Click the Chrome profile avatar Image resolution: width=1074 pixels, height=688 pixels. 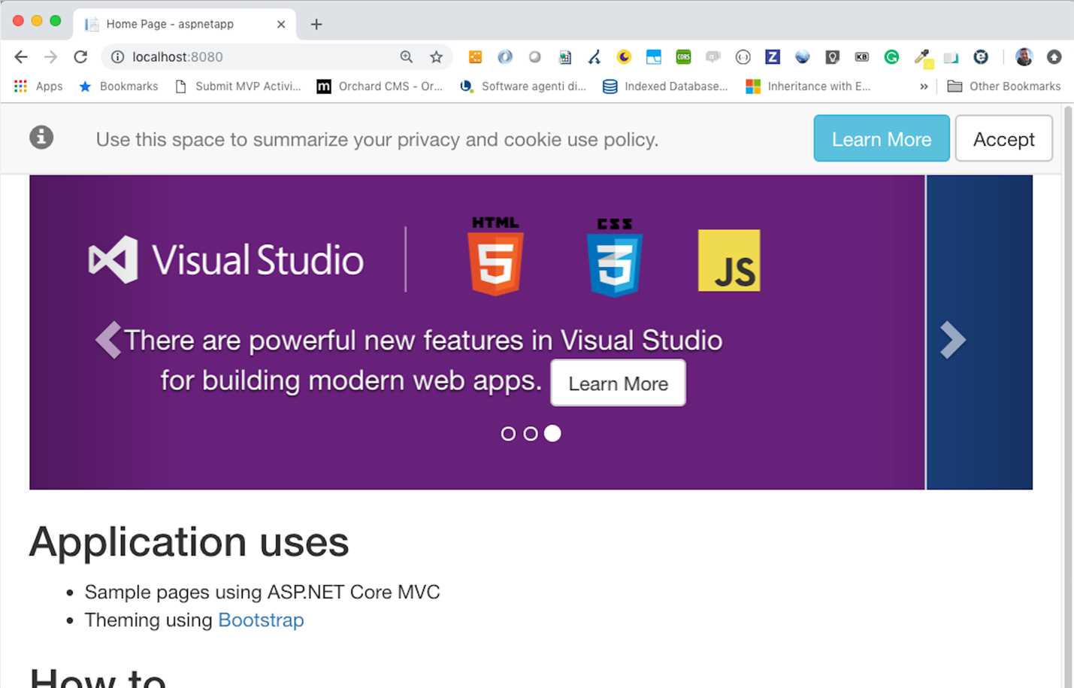pos(1024,56)
